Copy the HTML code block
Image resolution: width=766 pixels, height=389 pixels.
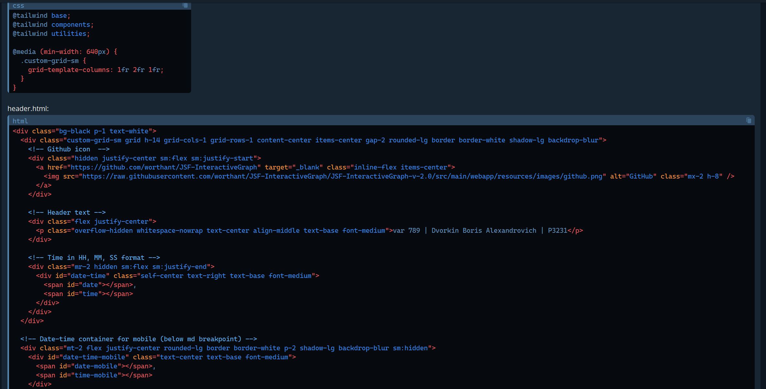point(749,120)
